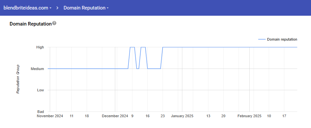Click the first High peak near December 9
Image resolution: width=311 pixels, height=128 pixels.
click(x=132, y=47)
